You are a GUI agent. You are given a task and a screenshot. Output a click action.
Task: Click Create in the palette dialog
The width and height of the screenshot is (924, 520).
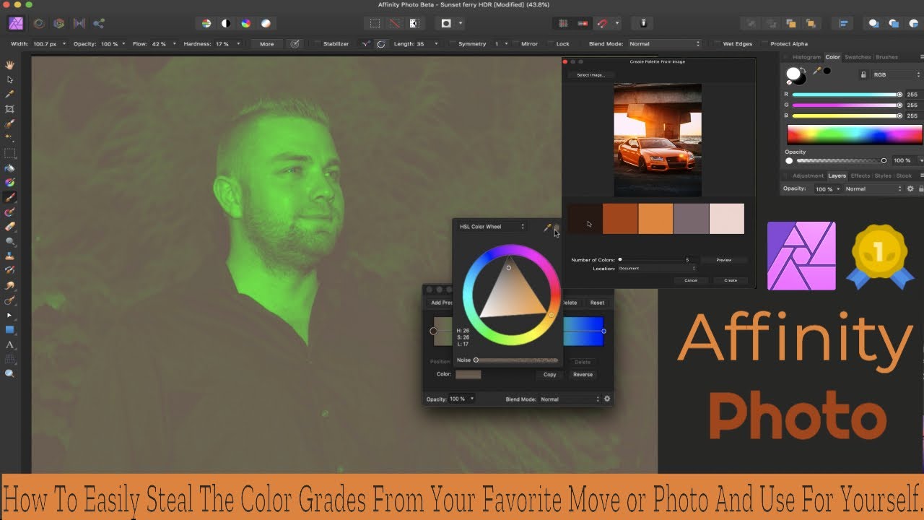pyautogui.click(x=731, y=280)
